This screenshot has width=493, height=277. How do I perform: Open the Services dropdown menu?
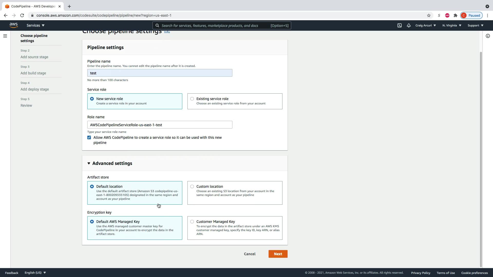pyautogui.click(x=35, y=25)
